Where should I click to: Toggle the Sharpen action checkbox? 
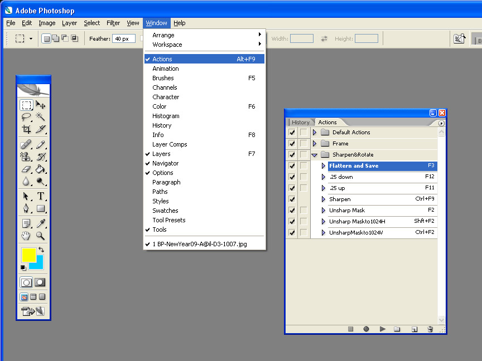(x=292, y=199)
